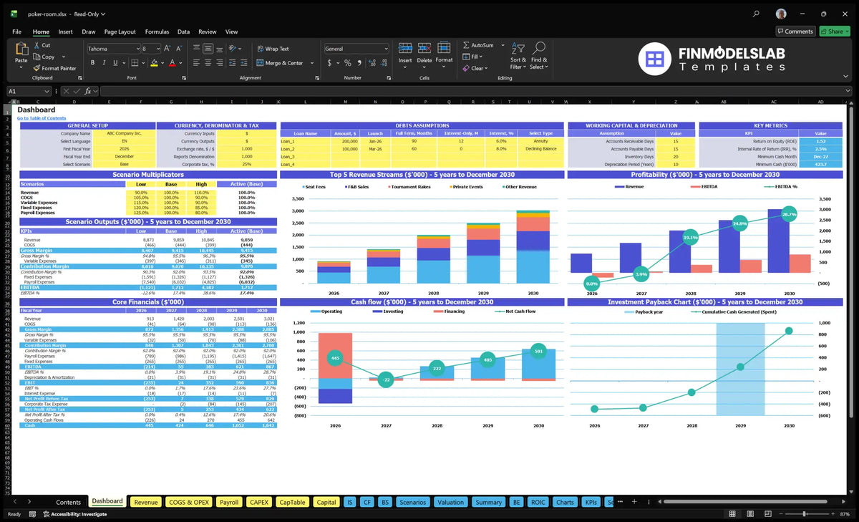Click the zoom slider in status bar
This screenshot has width=859, height=522.
pos(805,514)
